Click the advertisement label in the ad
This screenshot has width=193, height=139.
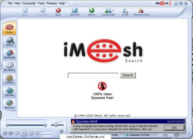coord(176,122)
